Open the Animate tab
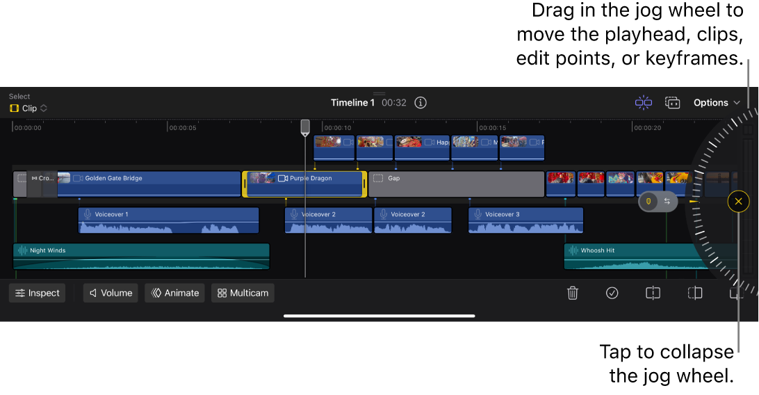759x395 pixels. coord(174,293)
